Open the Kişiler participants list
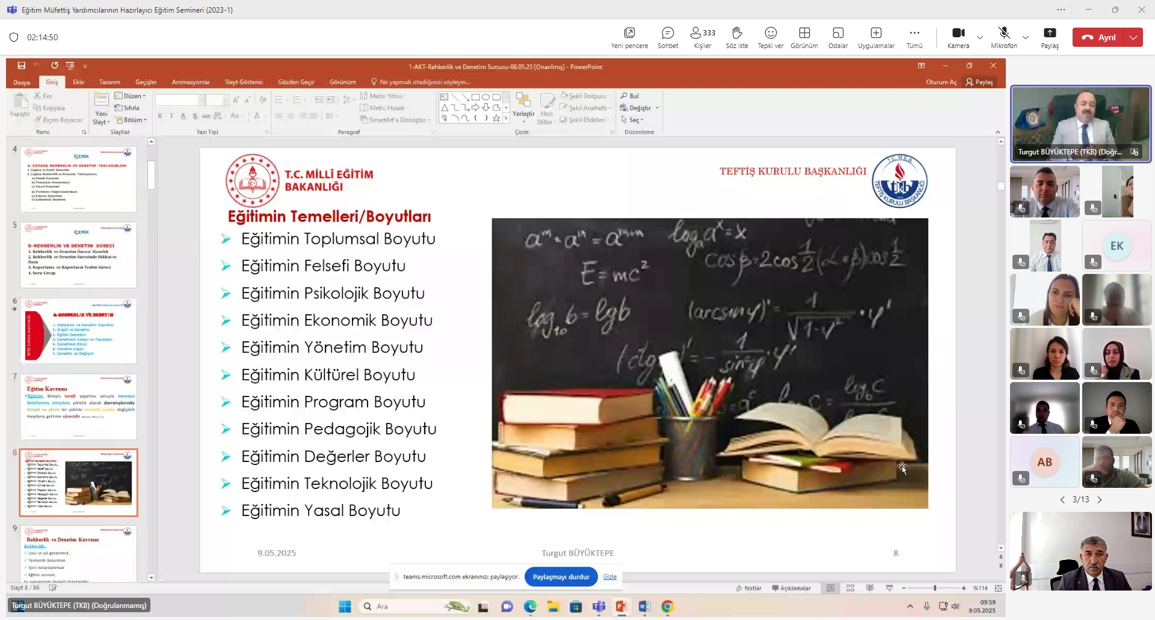The image size is (1155, 620). click(x=703, y=37)
